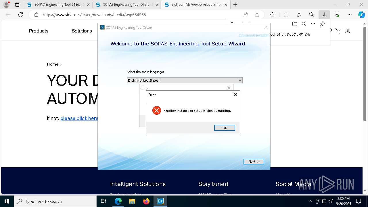Viewport: 368px width, 207px height.
Task: Open Windows Start menu
Action: click(x=7, y=201)
